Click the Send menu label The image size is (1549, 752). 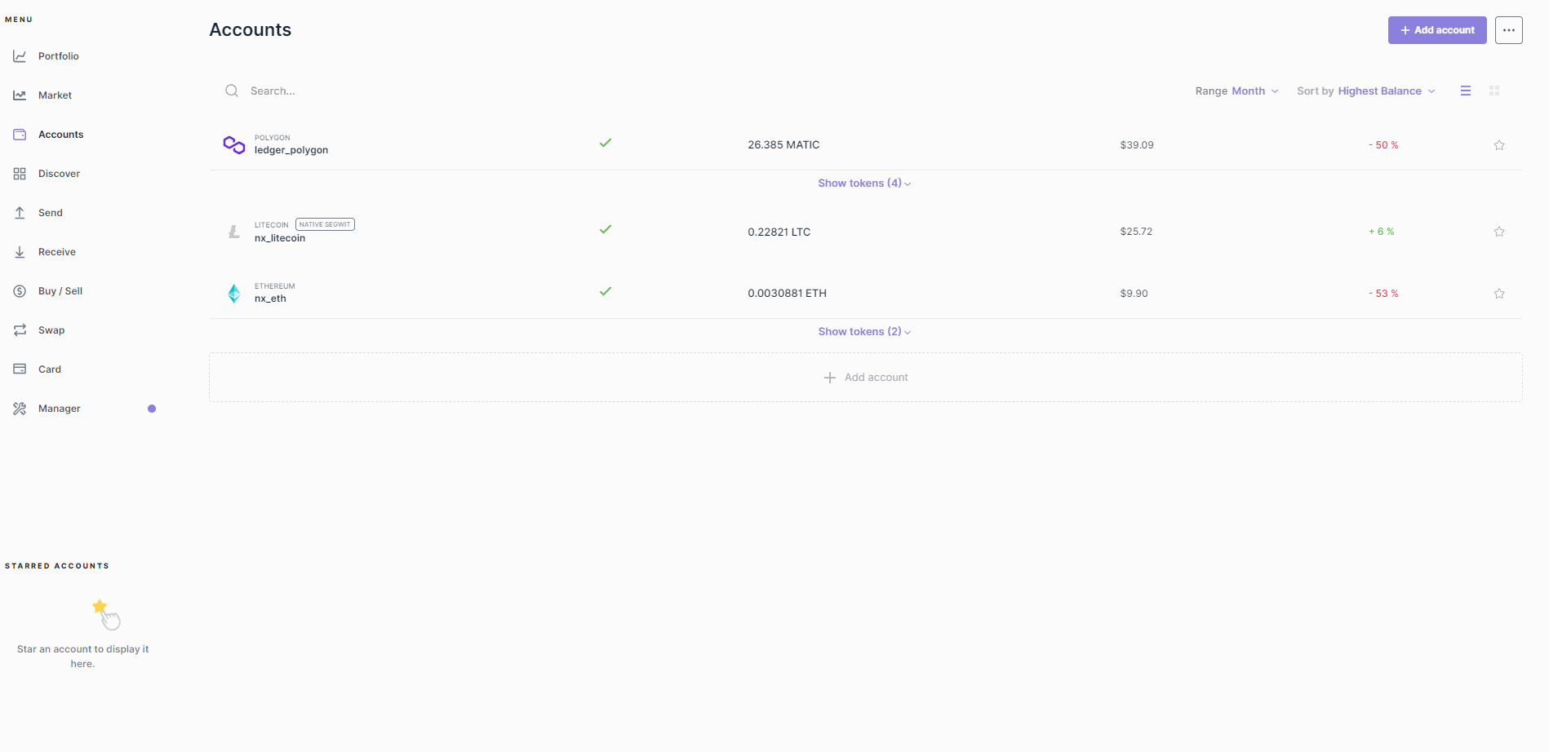click(x=51, y=213)
